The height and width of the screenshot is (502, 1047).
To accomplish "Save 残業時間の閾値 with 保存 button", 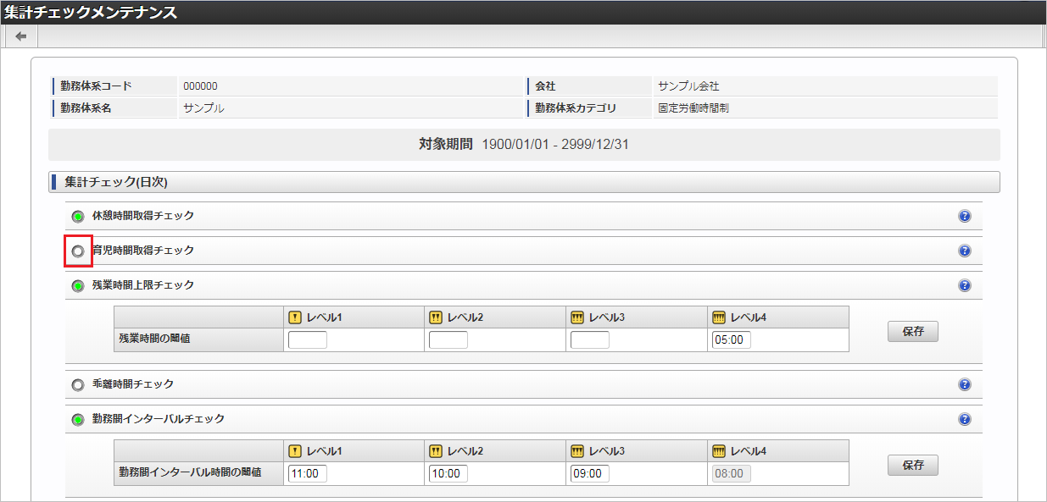I will point(913,332).
